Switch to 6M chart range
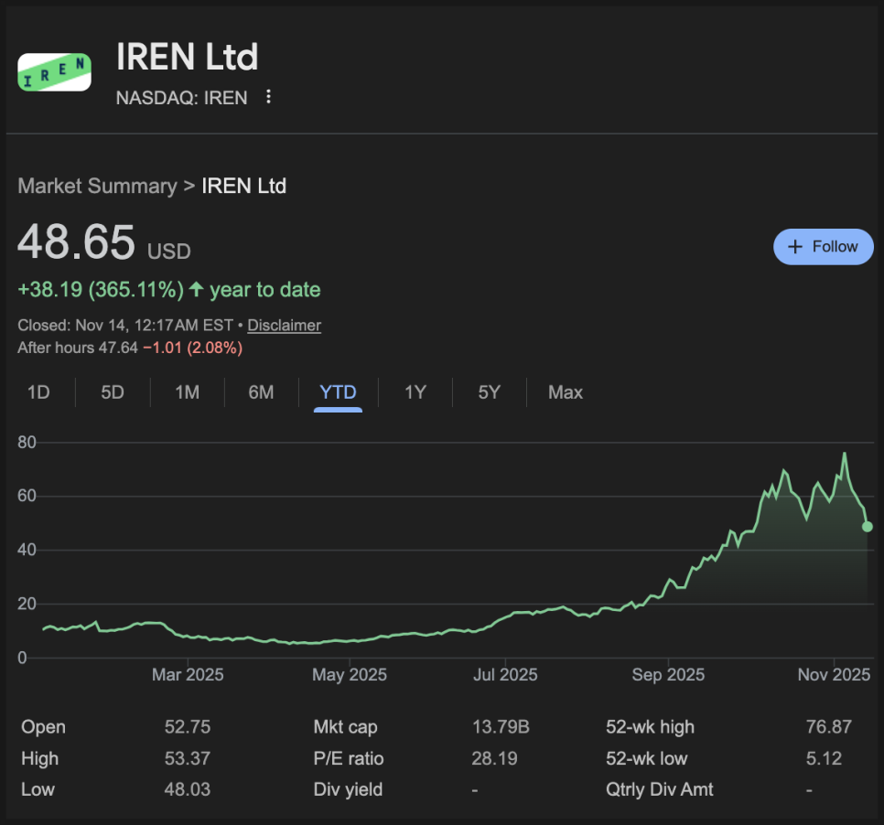 261,393
